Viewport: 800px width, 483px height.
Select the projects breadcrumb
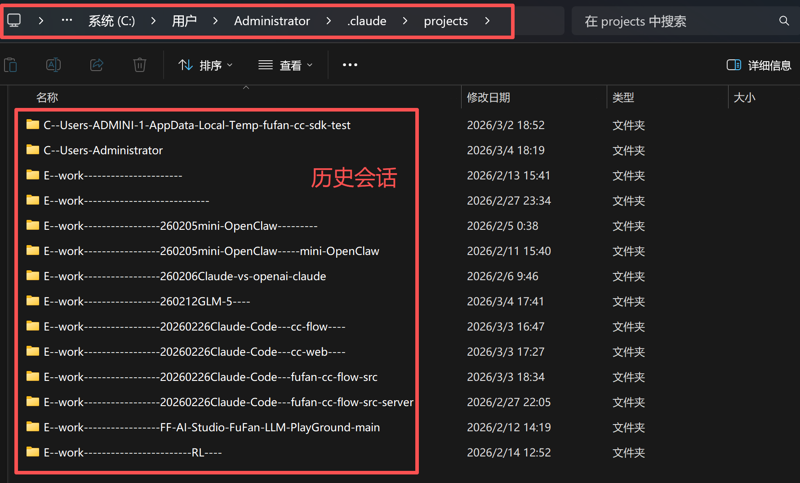[446, 21]
